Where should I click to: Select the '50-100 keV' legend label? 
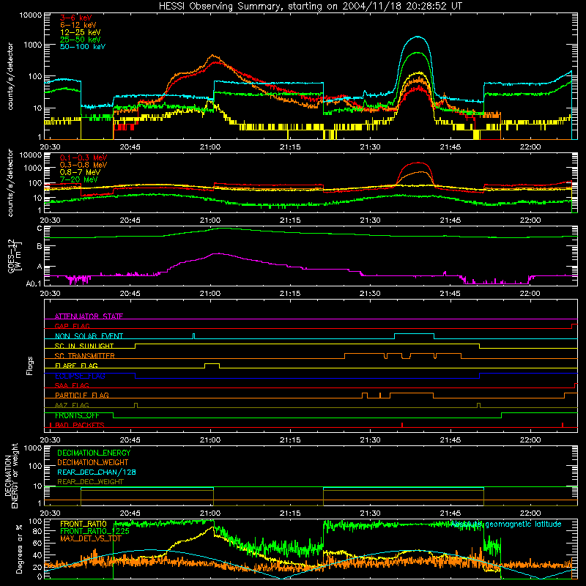83,47
